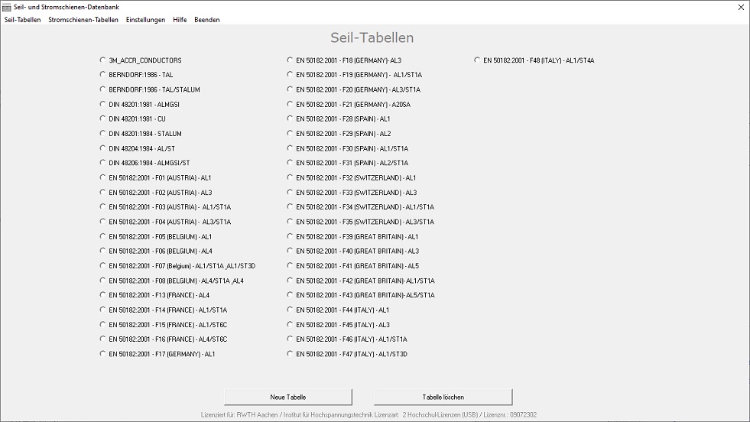750x422 pixels.
Task: Choose the DIN 48201:1981 - CU table
Action: tap(103, 118)
